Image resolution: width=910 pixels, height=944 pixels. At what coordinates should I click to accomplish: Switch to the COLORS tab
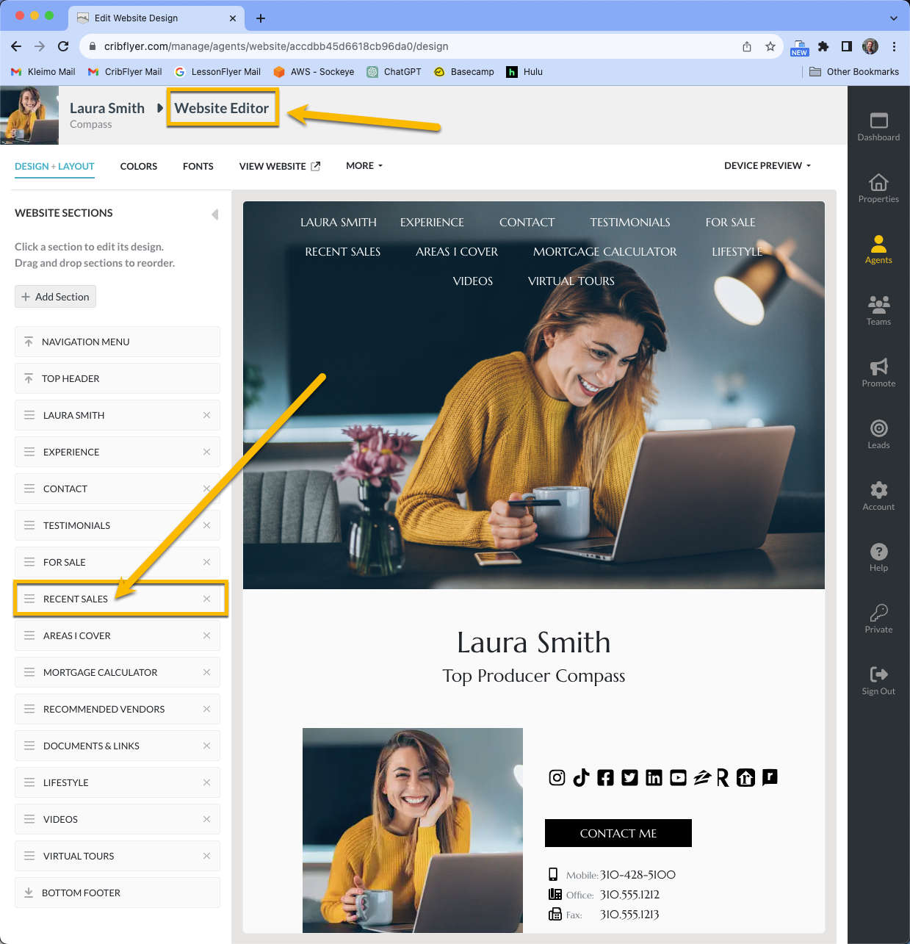139,166
